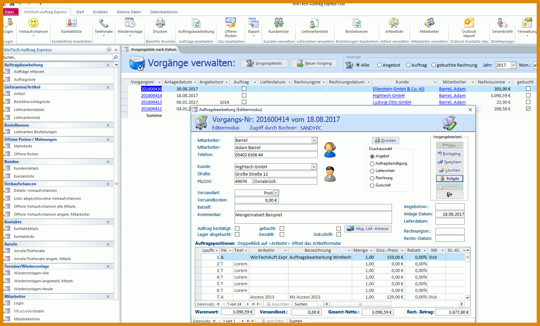
Task: Click the Kunde person icon
Action: tap(330, 174)
